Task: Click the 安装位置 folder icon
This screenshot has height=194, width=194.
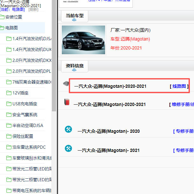Action: point(2,17)
